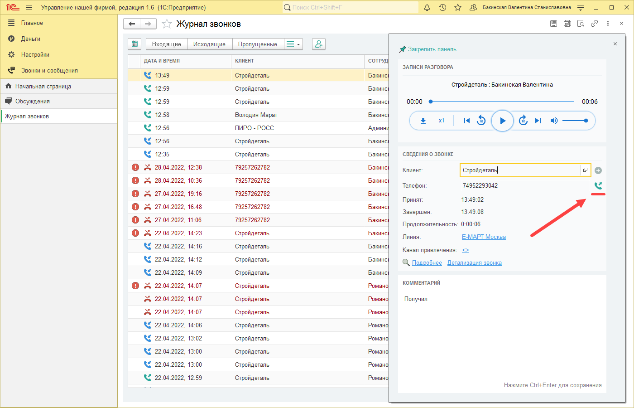Mute the recording volume speaker icon
The width and height of the screenshot is (634, 408).
point(554,121)
